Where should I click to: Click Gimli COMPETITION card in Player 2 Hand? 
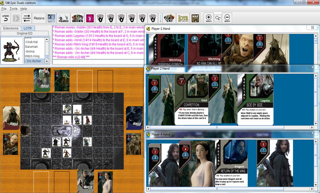tap(191, 99)
